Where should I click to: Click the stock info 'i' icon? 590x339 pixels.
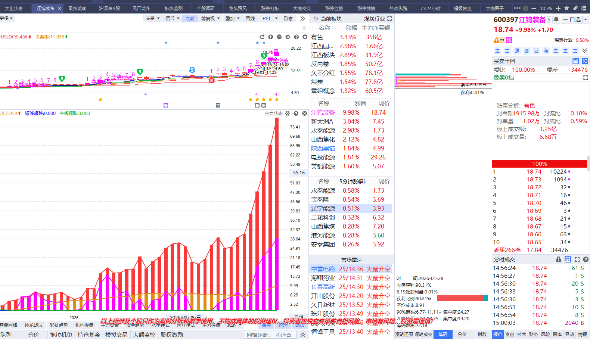[x=549, y=20]
